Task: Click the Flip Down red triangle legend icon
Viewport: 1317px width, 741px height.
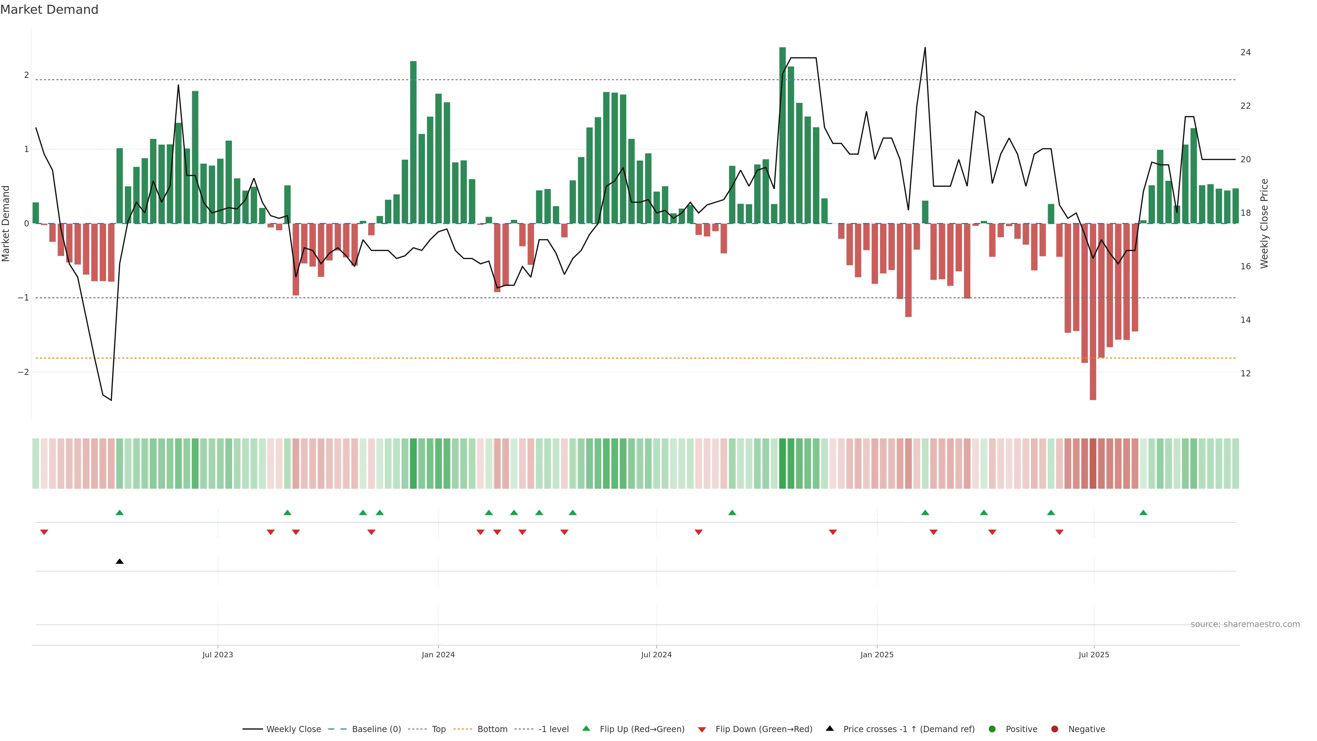Action: tap(702, 730)
